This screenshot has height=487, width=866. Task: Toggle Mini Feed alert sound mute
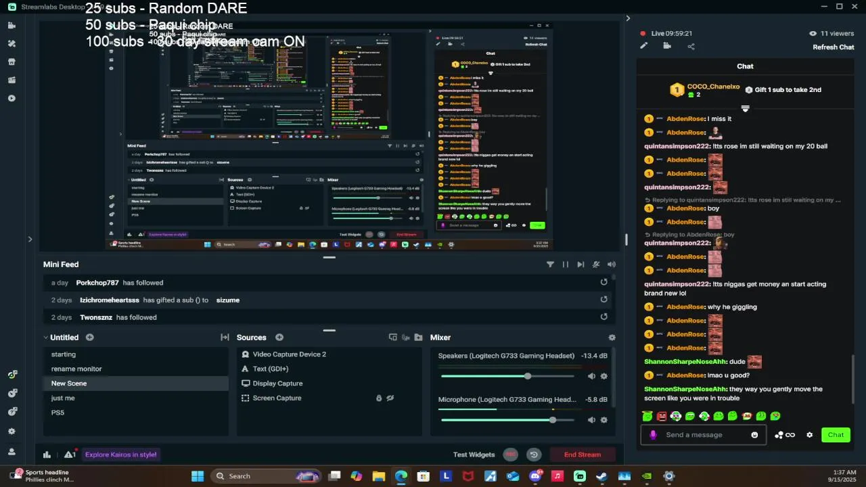pos(596,264)
